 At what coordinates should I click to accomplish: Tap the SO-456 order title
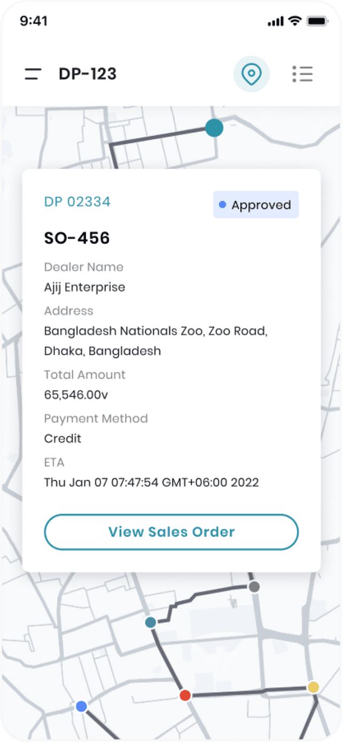pos(77,238)
